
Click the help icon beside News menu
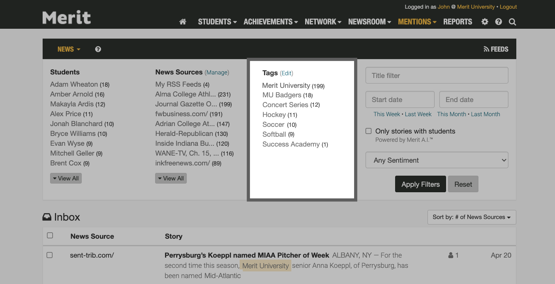pos(98,49)
